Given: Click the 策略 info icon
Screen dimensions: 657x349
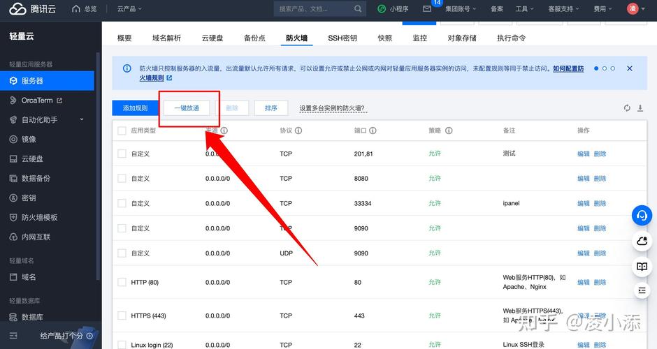Looking at the screenshot, I should [x=449, y=131].
